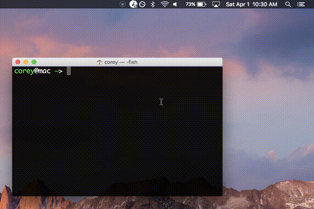Image resolution: width=314 pixels, height=209 pixels.
Task: Click the home folder icon in title bar
Action: 99,62
